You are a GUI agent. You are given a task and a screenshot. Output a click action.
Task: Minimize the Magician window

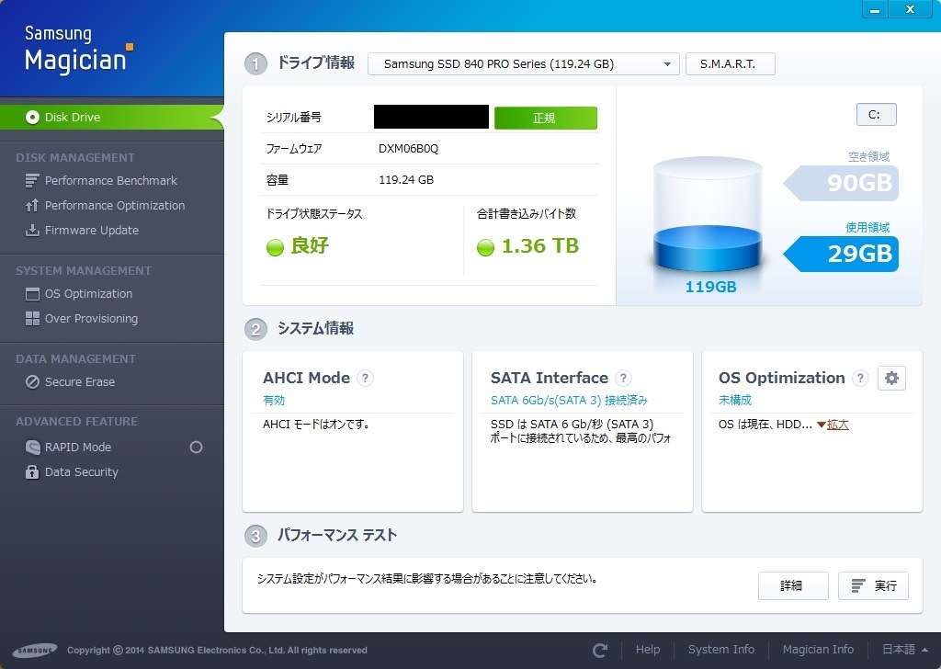[x=876, y=9]
